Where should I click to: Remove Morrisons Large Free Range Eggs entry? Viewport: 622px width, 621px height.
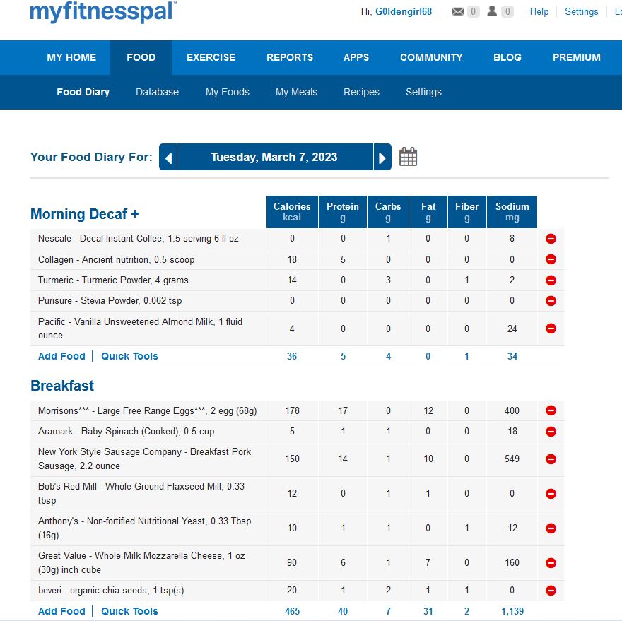pos(551,410)
